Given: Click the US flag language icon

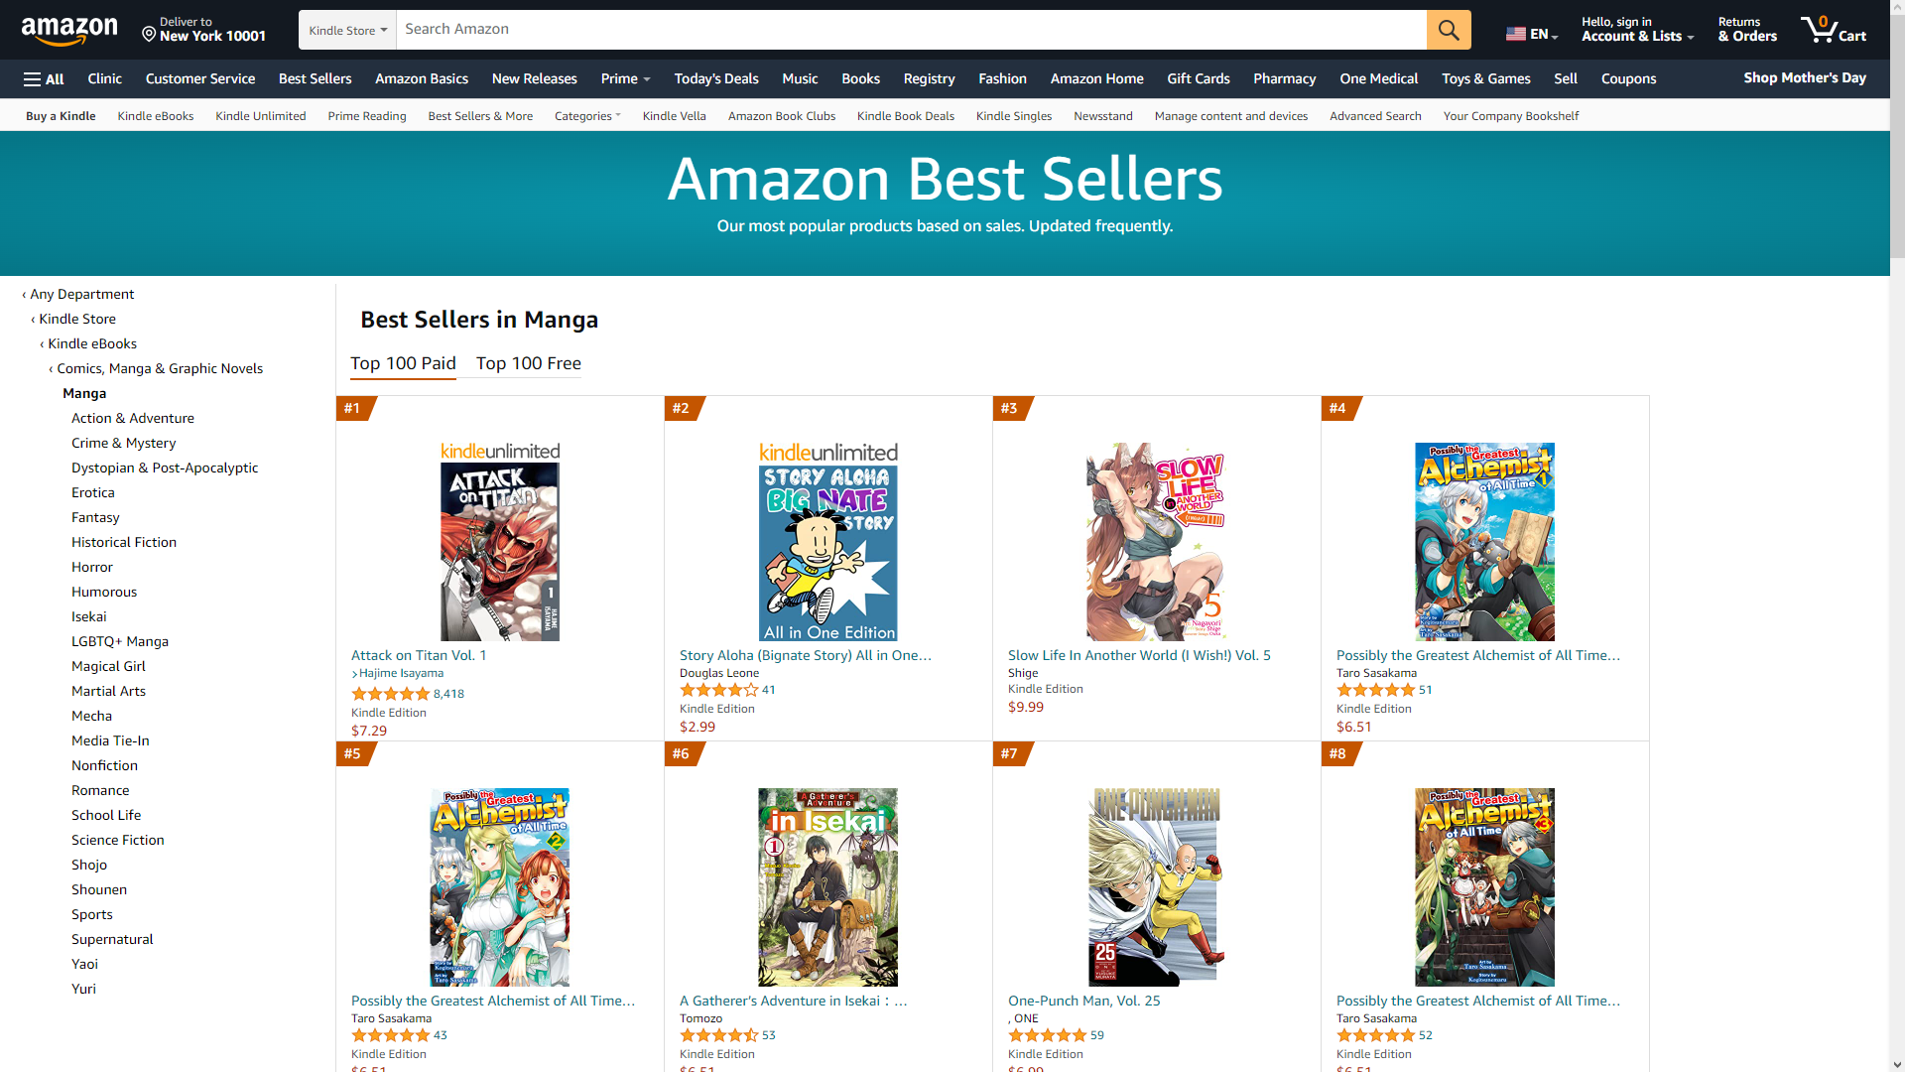Looking at the screenshot, I should [1516, 34].
